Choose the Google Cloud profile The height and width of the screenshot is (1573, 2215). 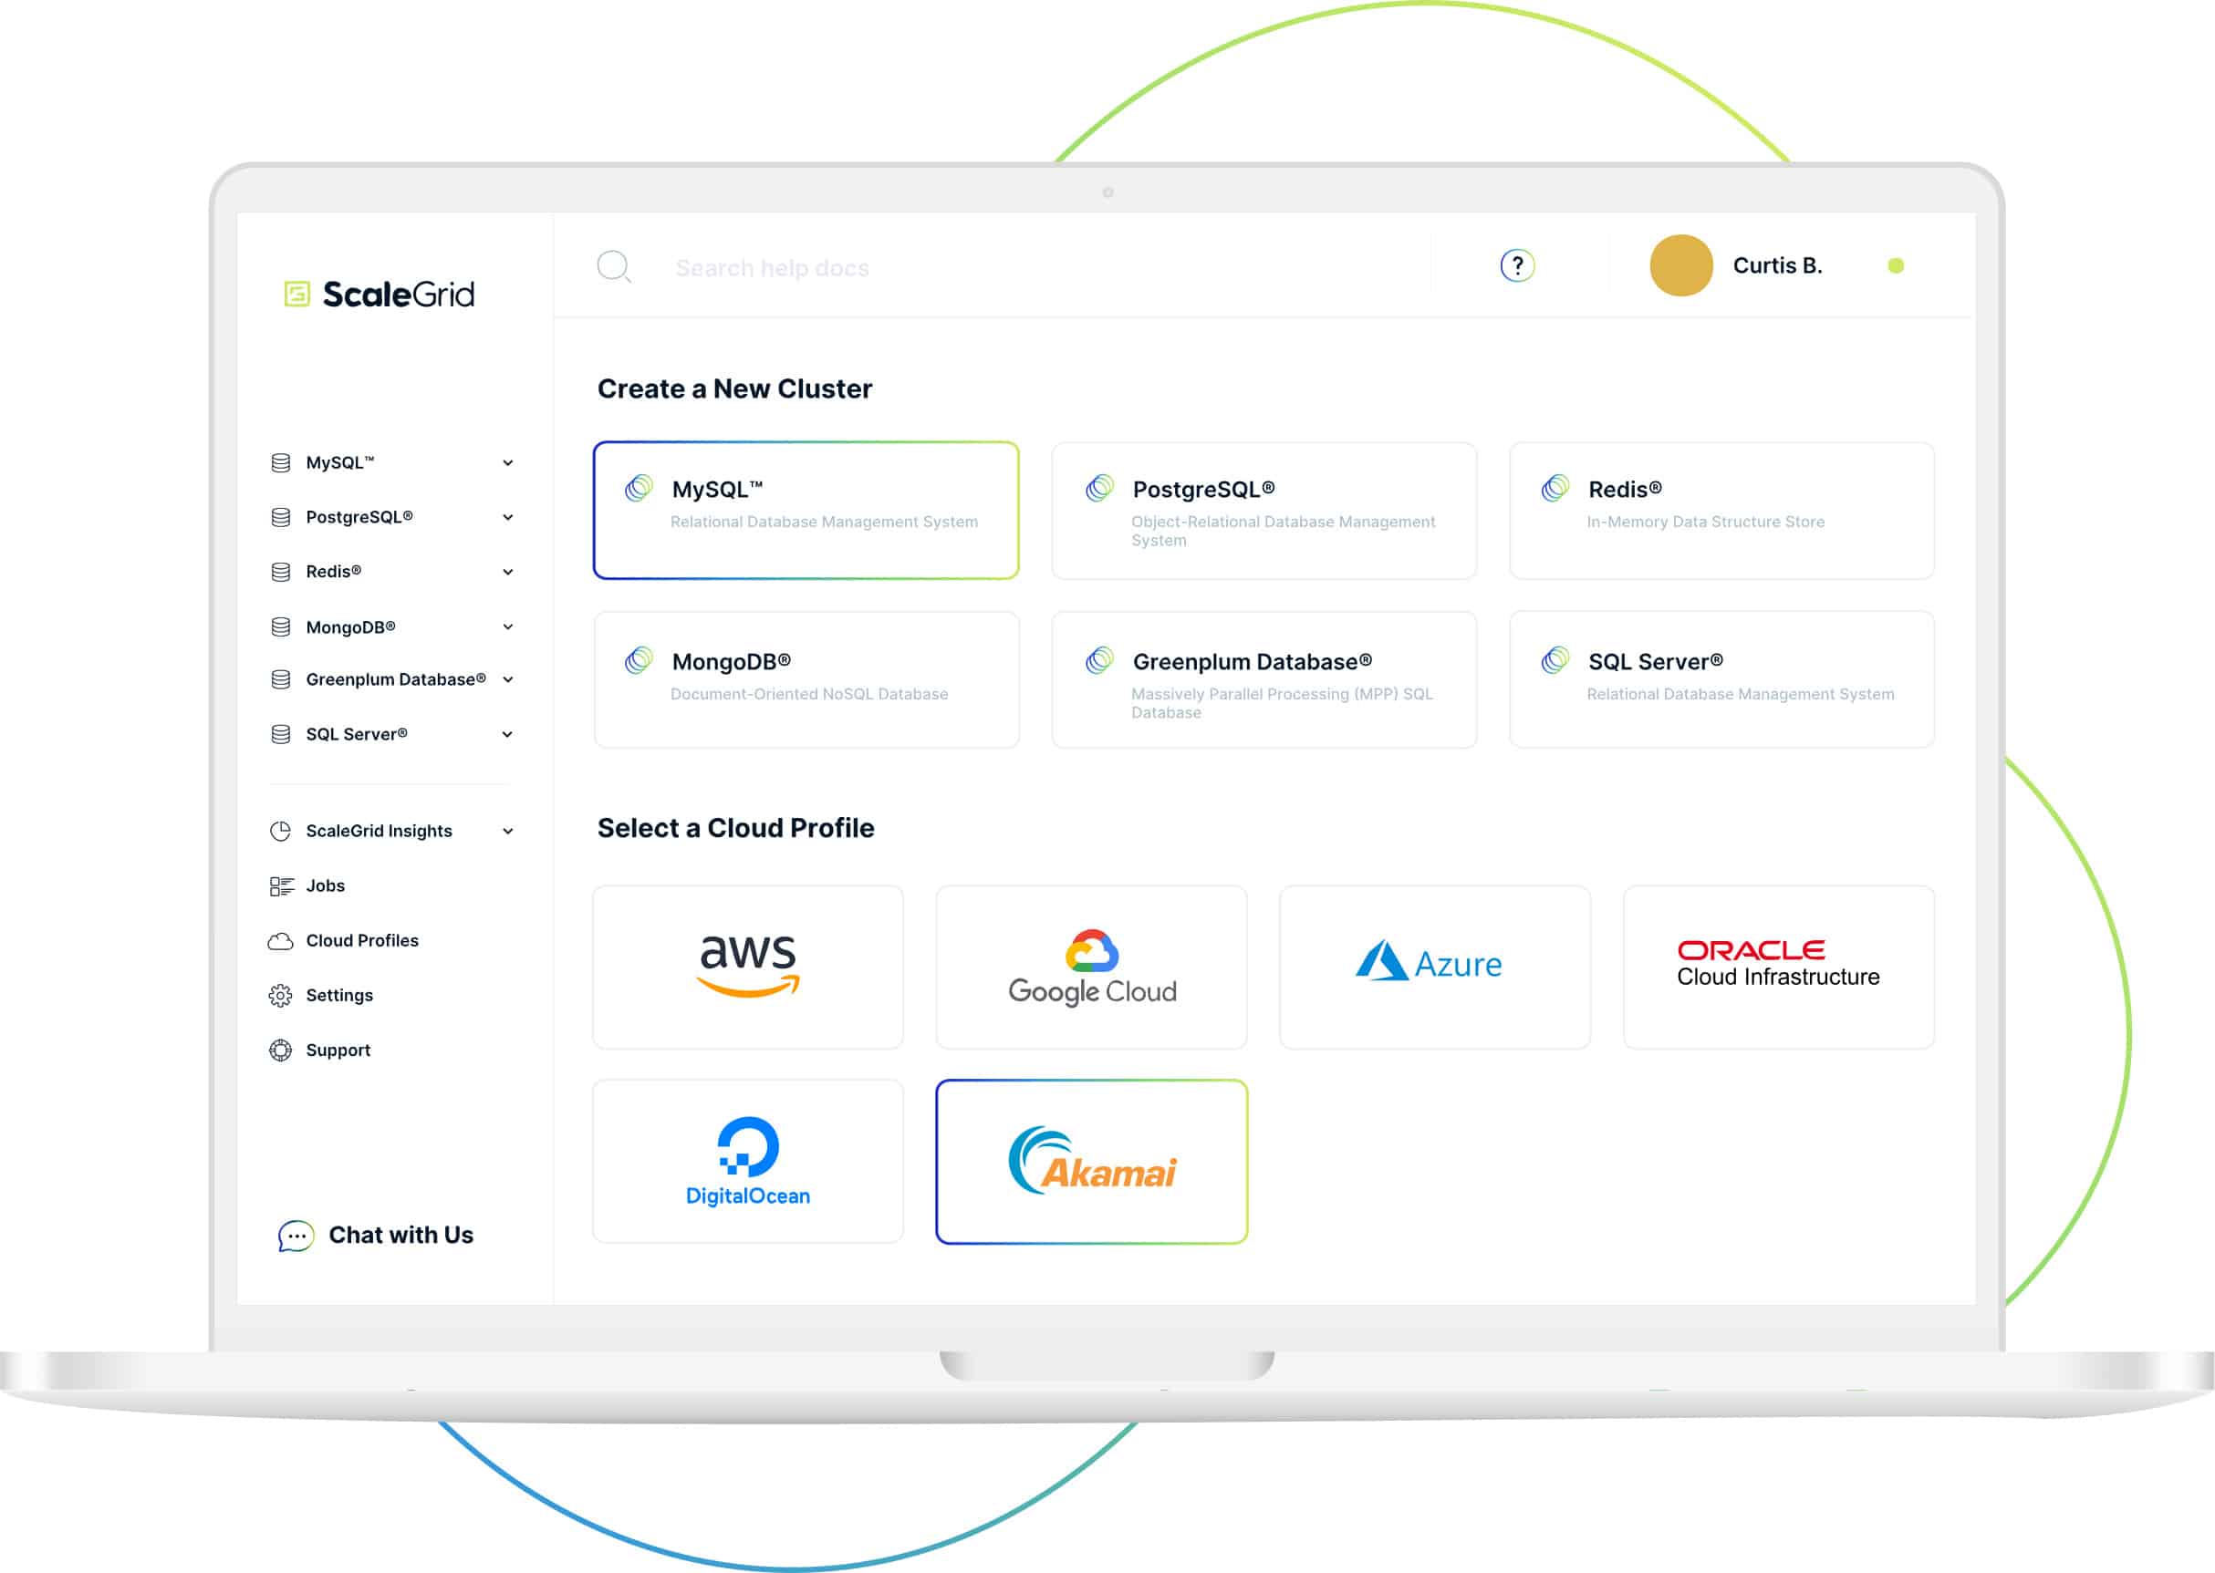coord(1092,967)
